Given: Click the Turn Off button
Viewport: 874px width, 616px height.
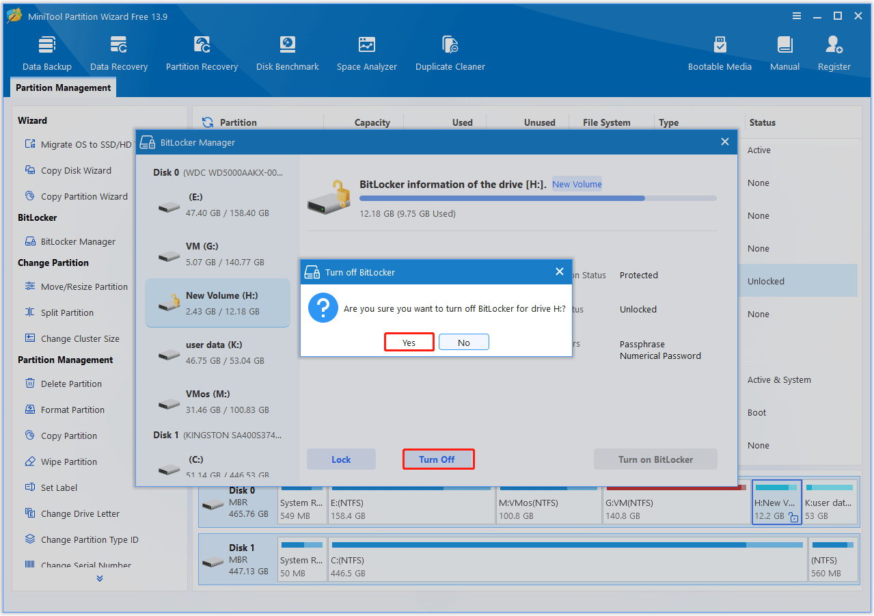Looking at the screenshot, I should (x=438, y=459).
